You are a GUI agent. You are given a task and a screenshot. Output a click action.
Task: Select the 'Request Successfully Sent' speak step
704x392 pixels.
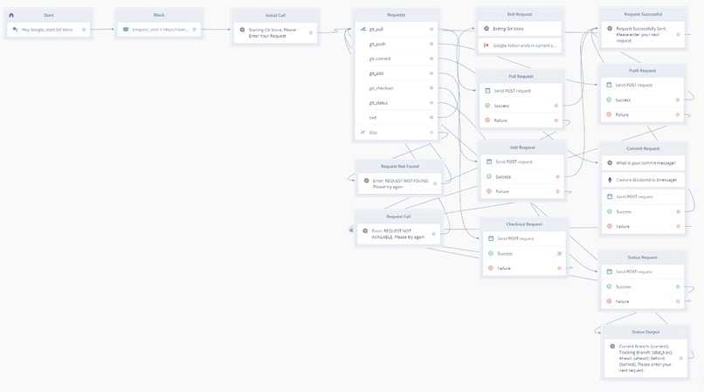pyautogui.click(x=643, y=34)
